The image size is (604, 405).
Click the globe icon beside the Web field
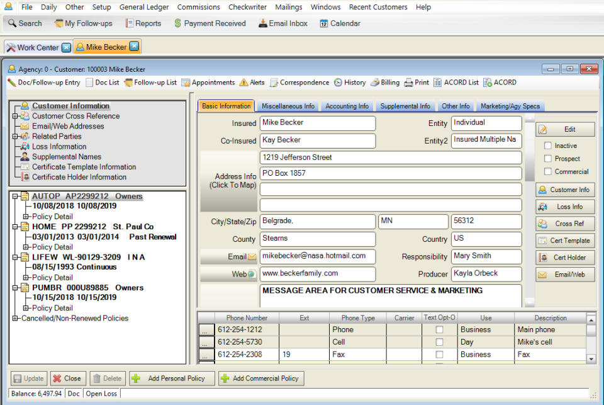(252, 274)
